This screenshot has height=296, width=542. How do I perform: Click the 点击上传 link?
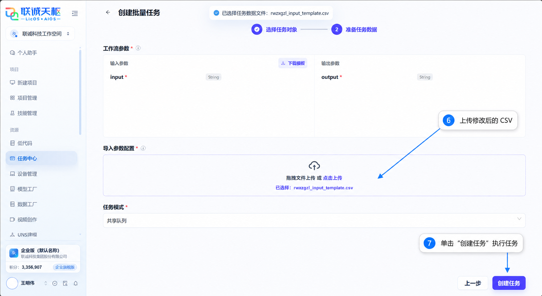click(x=332, y=178)
